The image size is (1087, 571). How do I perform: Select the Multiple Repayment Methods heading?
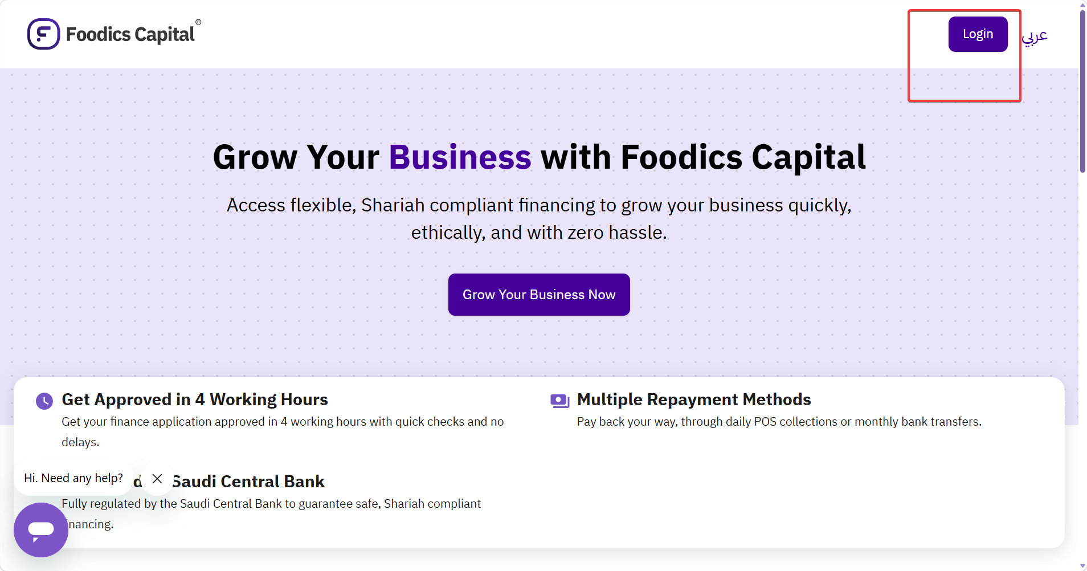[694, 399]
